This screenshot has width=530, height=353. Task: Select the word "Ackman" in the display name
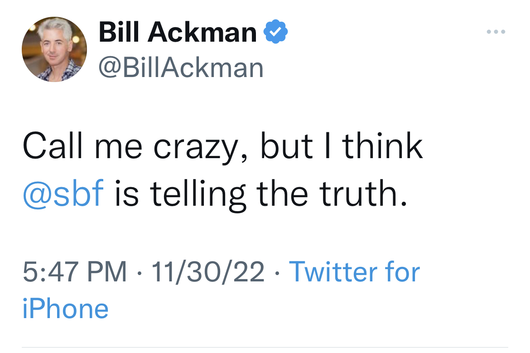click(205, 33)
